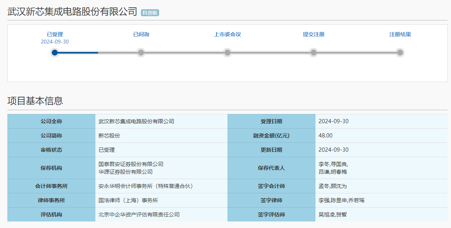Image resolution: width=451 pixels, height=228 pixels.
Task: Click appraiser 北京中企华资产评估有限责任公司
Action: 139,215
